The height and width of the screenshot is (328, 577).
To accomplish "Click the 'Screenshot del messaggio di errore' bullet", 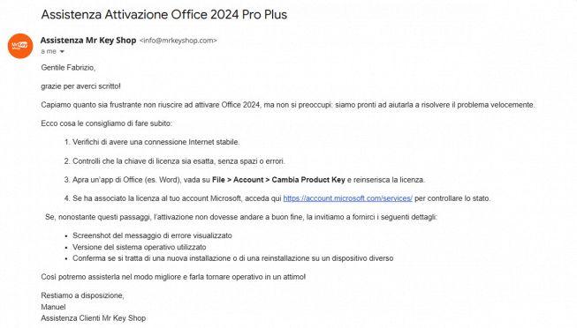I will tap(152, 235).
